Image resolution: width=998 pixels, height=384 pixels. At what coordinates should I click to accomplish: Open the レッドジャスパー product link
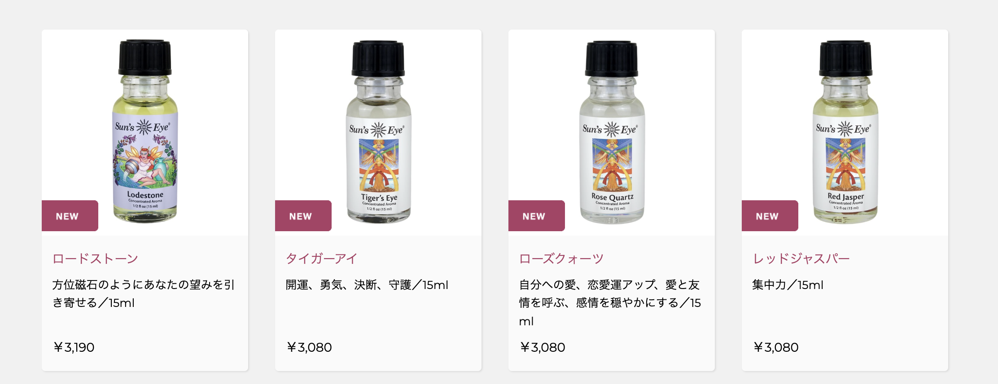(801, 259)
